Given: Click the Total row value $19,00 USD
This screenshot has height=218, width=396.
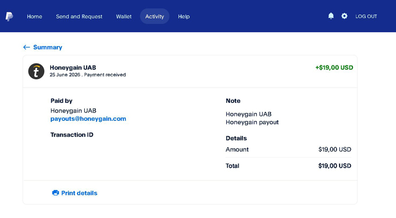Looking at the screenshot, I should click(x=335, y=166).
